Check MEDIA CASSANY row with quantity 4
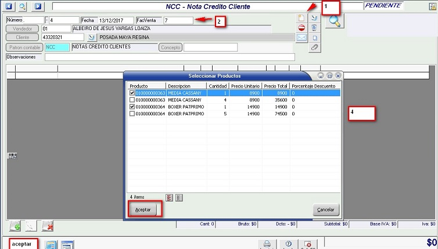The width and height of the screenshot is (438, 249). click(x=132, y=100)
